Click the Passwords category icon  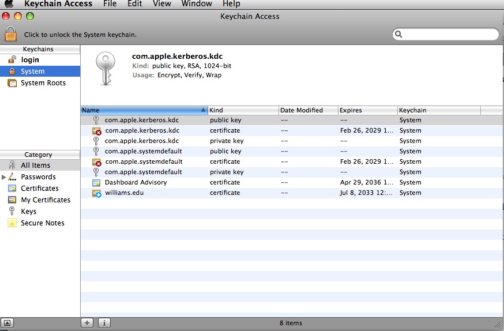(x=12, y=177)
